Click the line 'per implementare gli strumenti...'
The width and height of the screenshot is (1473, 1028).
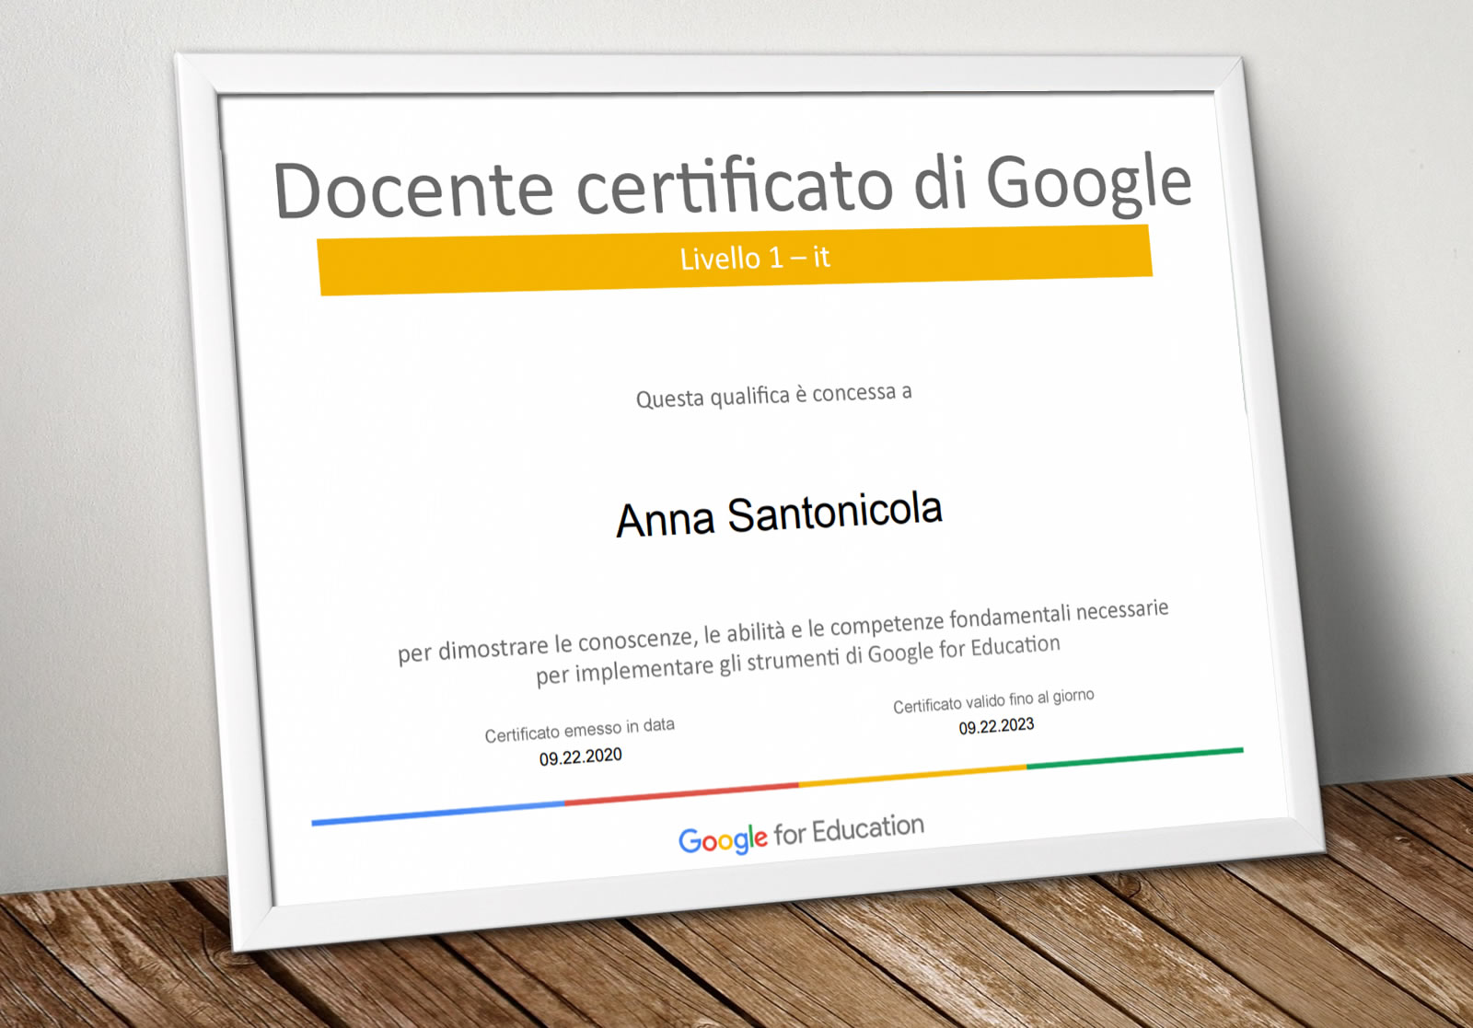pos(798,660)
